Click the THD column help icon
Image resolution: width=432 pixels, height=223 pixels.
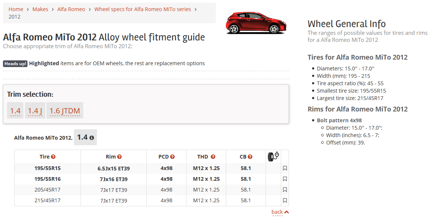pos(213,157)
